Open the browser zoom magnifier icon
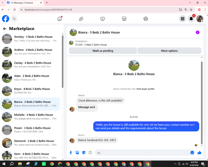The height and width of the screenshot is (167, 208). pyautogui.click(x=186, y=10)
